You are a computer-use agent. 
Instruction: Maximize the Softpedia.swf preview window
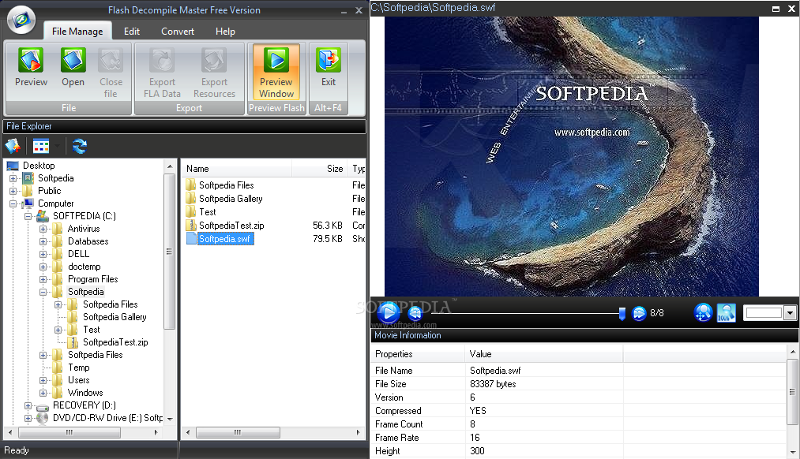point(776,9)
